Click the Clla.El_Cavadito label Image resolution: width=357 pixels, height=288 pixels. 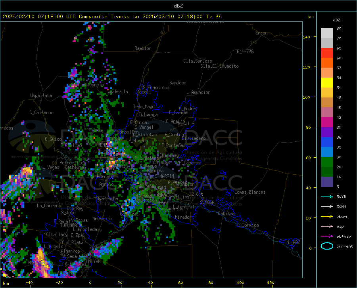click(219, 66)
